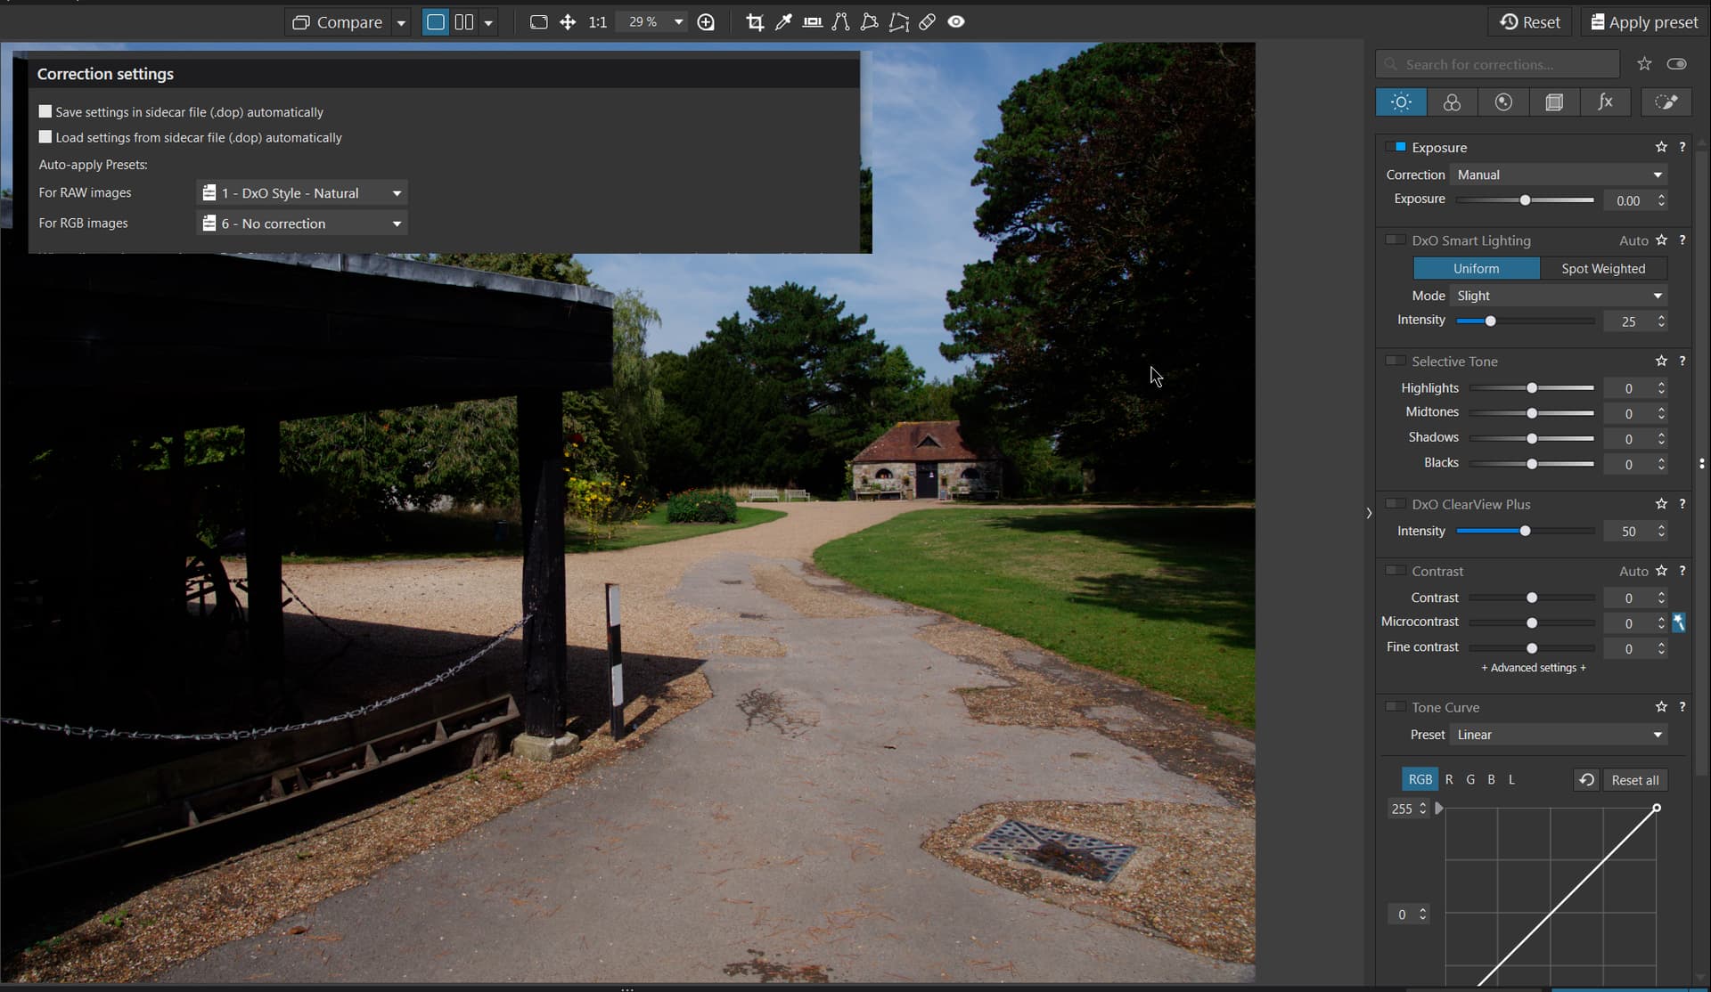Activate the Horizon straighten tool
This screenshot has width=1711, height=992.
[812, 22]
